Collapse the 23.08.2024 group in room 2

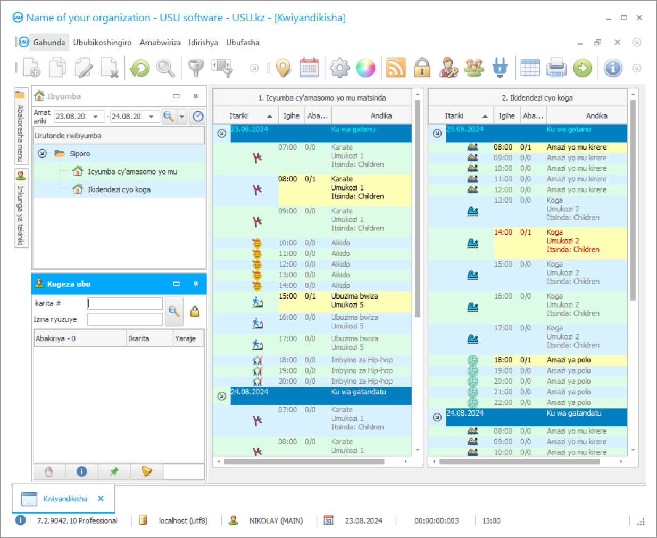pos(437,133)
